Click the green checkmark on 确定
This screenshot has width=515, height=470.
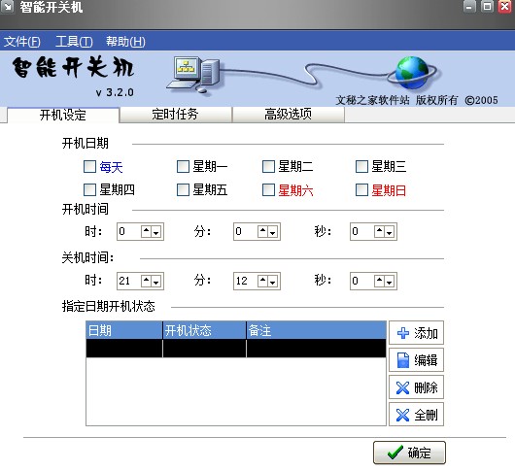click(x=395, y=453)
